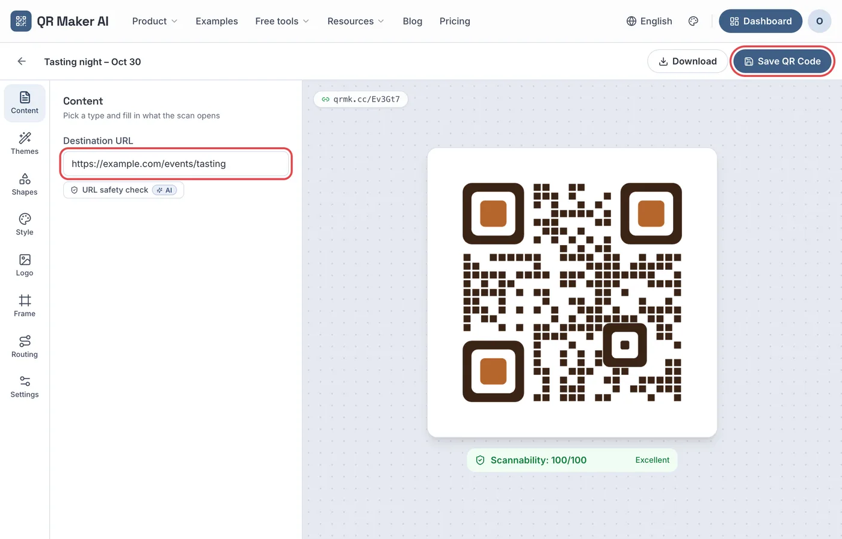Click the QR code preview image
842x539 pixels.
(x=572, y=293)
